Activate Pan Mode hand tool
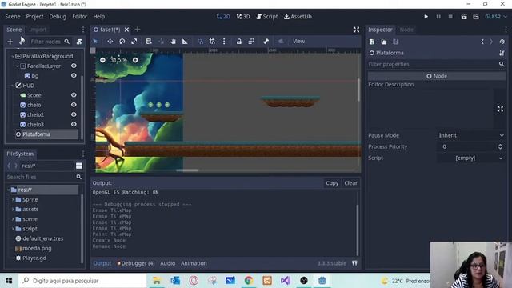This screenshot has width=512, height=288. pyautogui.click(x=173, y=41)
